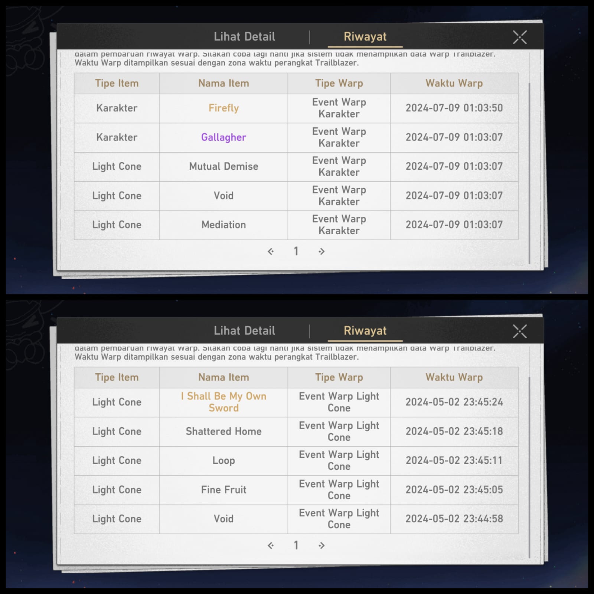This screenshot has height=594, width=594.
Task: Click I Shall Be My Own Sword entry
Action: pyautogui.click(x=223, y=402)
